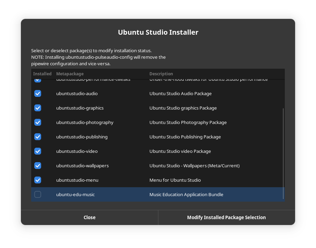316x248 pixels.
Task: Click the Description column header
Action: click(161, 74)
